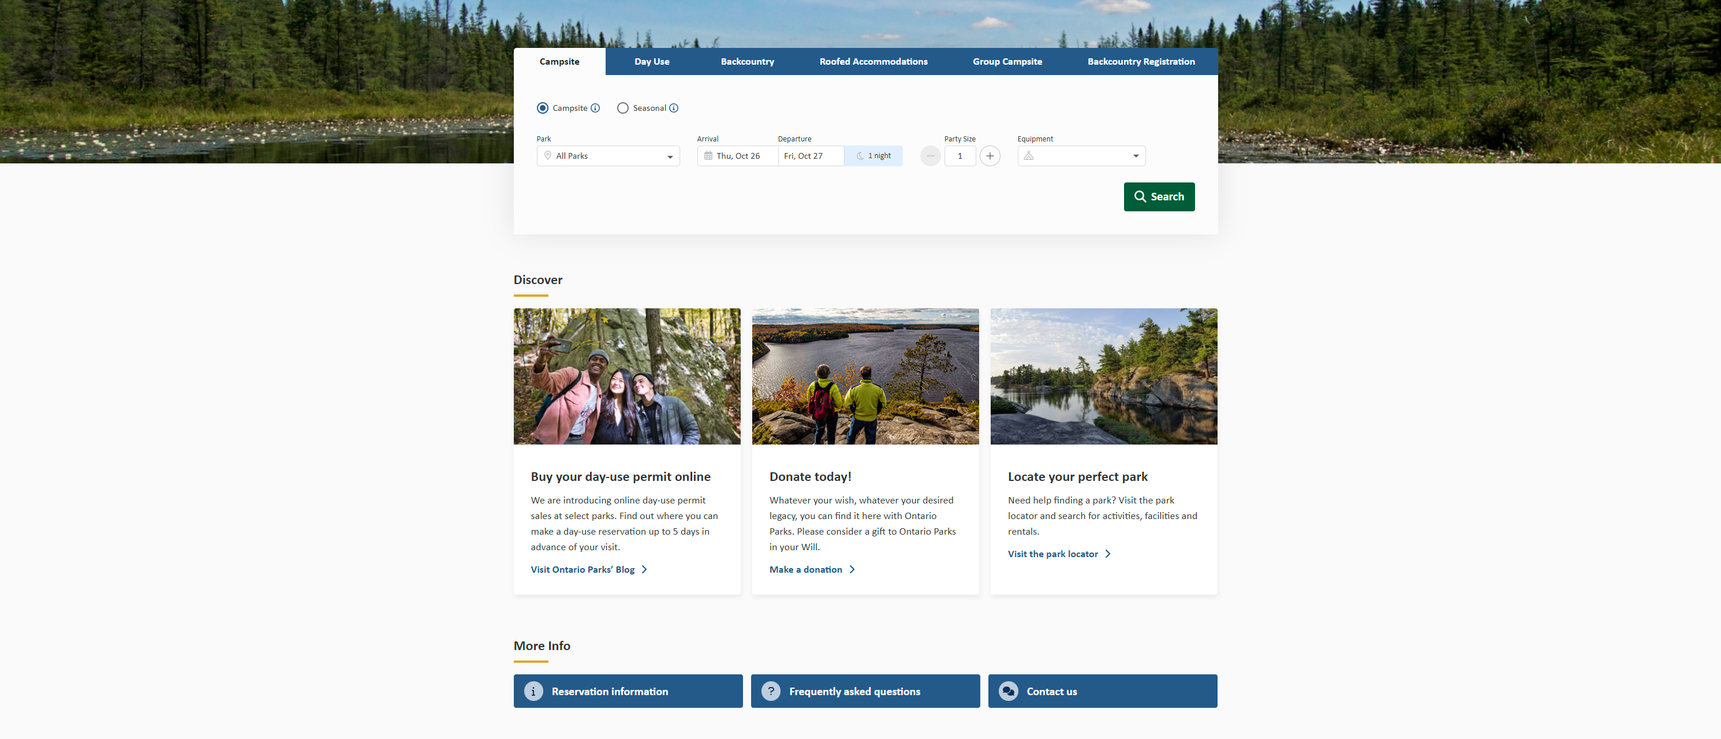Click the chat bubble icon on Contact us
Screen dimensions: 1721x739
(1008, 692)
